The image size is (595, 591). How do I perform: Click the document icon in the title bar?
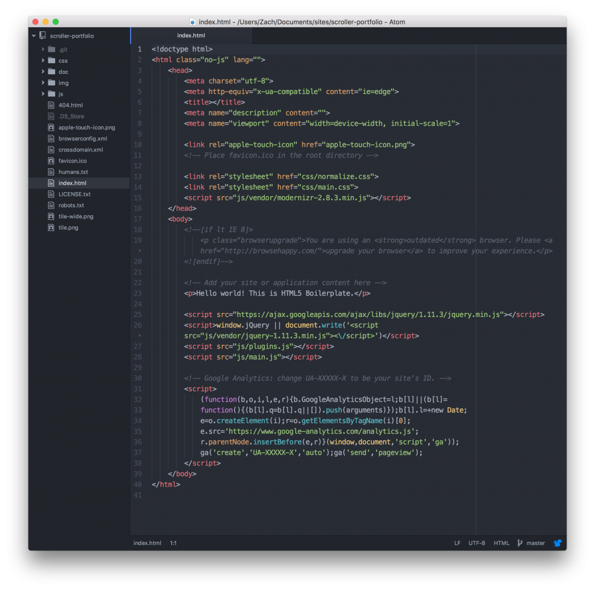click(x=192, y=22)
